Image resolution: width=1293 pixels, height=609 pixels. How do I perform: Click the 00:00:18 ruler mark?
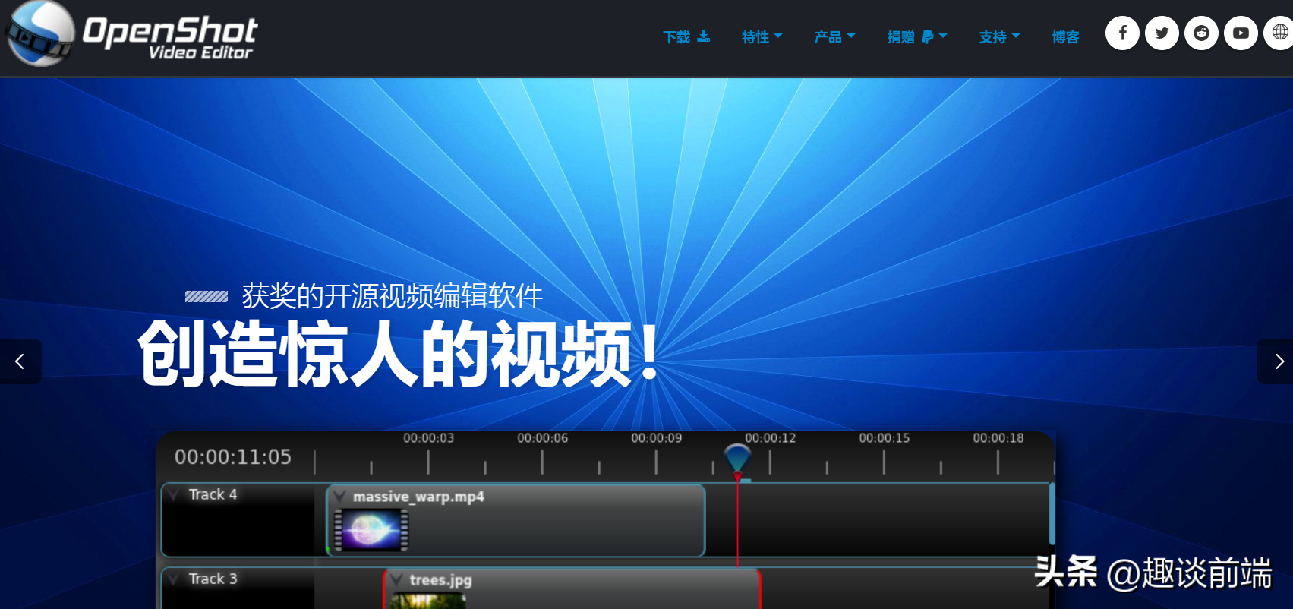(998, 438)
